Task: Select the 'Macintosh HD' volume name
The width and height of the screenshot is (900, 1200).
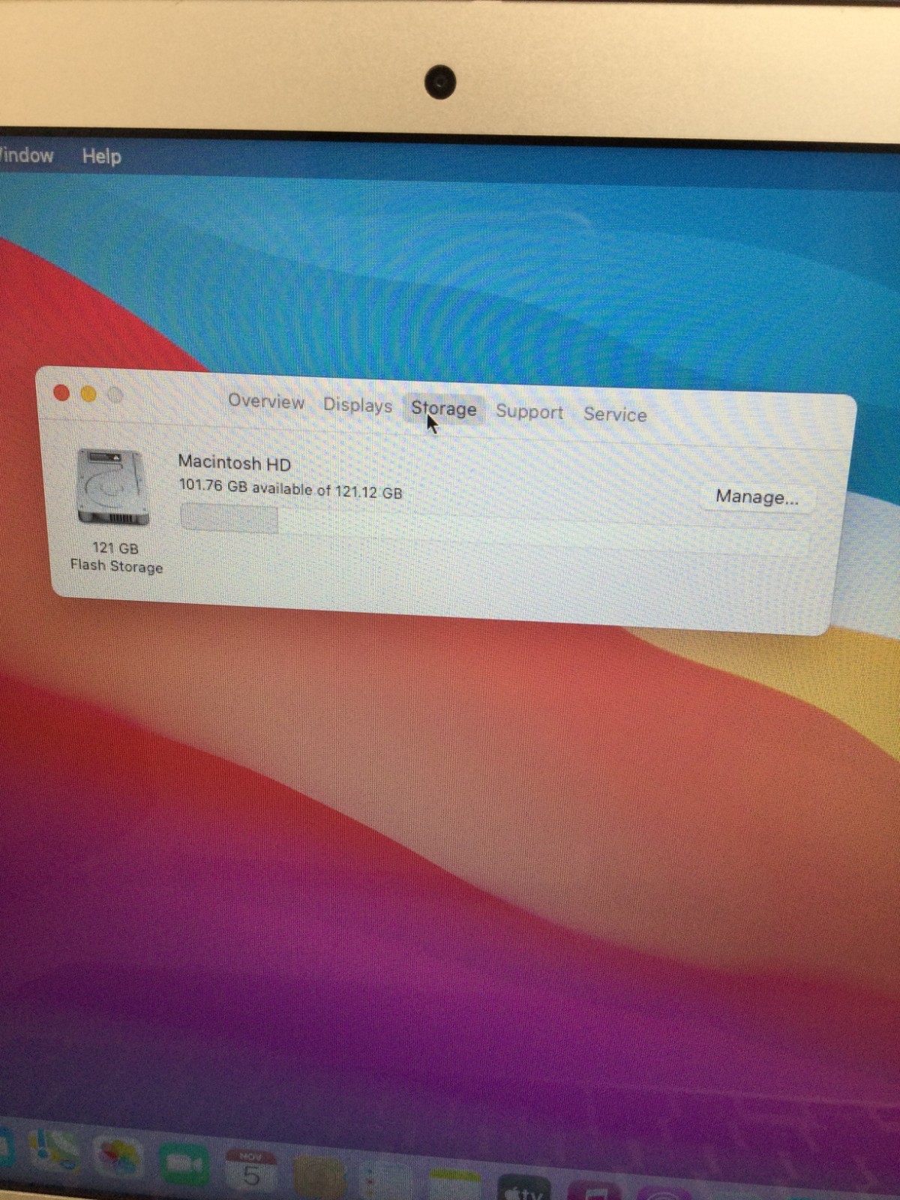Action: [234, 463]
